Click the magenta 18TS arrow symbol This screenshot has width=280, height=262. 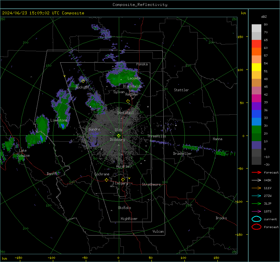click(x=256, y=212)
